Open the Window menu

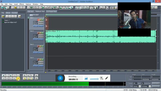(35, 4)
